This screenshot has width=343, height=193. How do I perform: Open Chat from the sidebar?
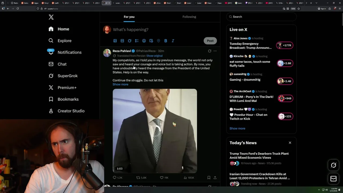click(57, 64)
